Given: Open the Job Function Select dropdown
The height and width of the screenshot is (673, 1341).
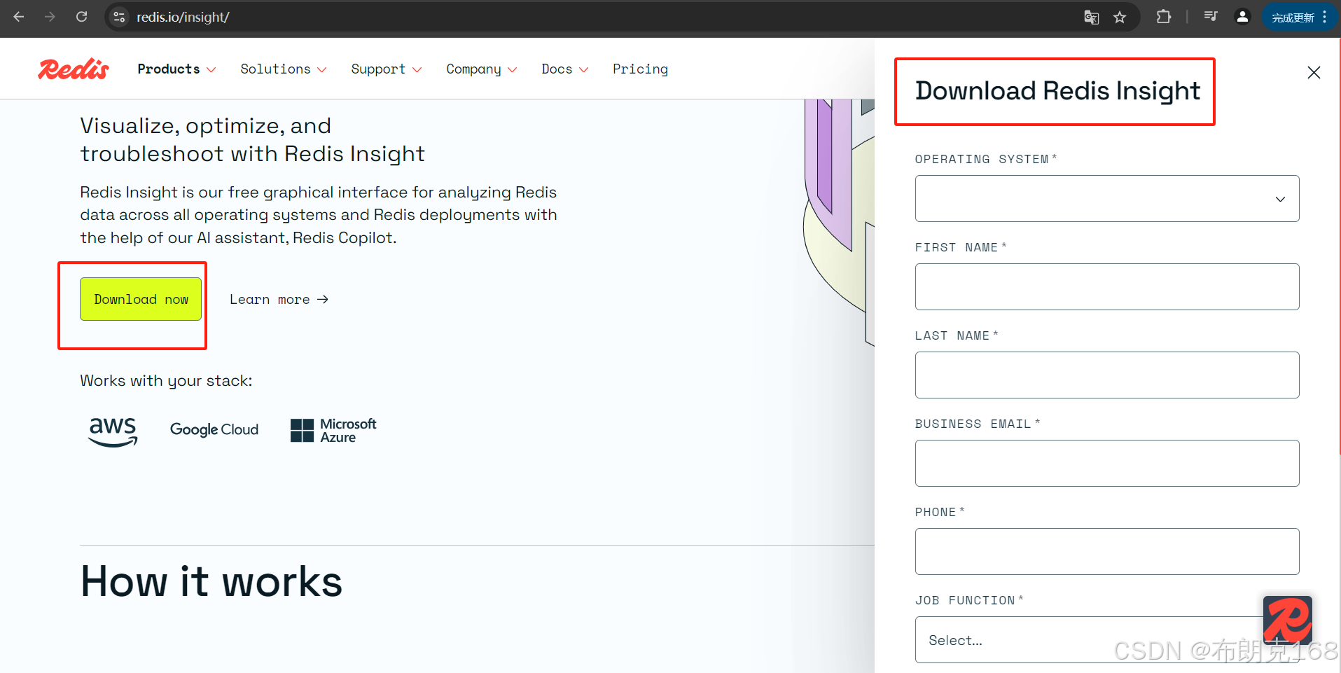Looking at the screenshot, I should tap(1107, 640).
